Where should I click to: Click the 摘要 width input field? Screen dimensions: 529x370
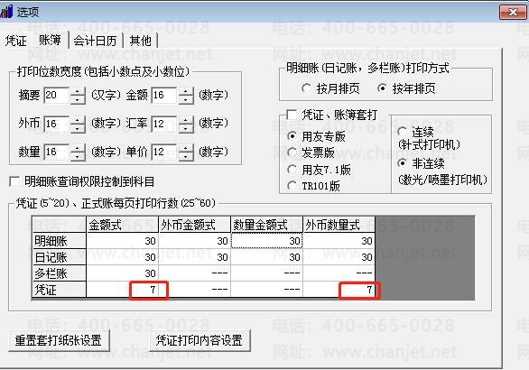tap(57, 96)
